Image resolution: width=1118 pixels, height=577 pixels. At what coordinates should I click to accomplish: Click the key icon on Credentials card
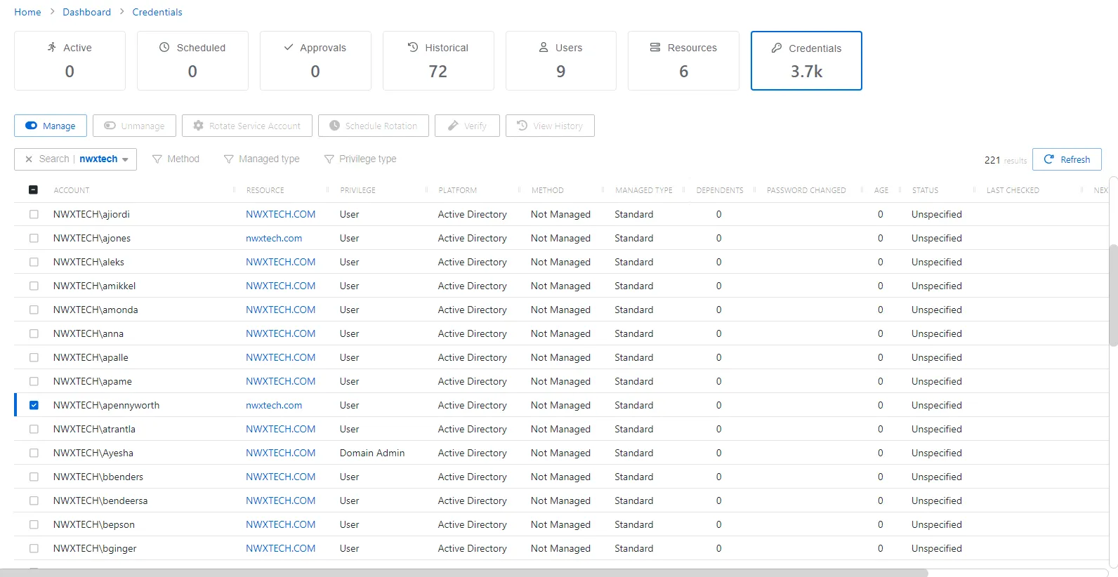tap(777, 48)
